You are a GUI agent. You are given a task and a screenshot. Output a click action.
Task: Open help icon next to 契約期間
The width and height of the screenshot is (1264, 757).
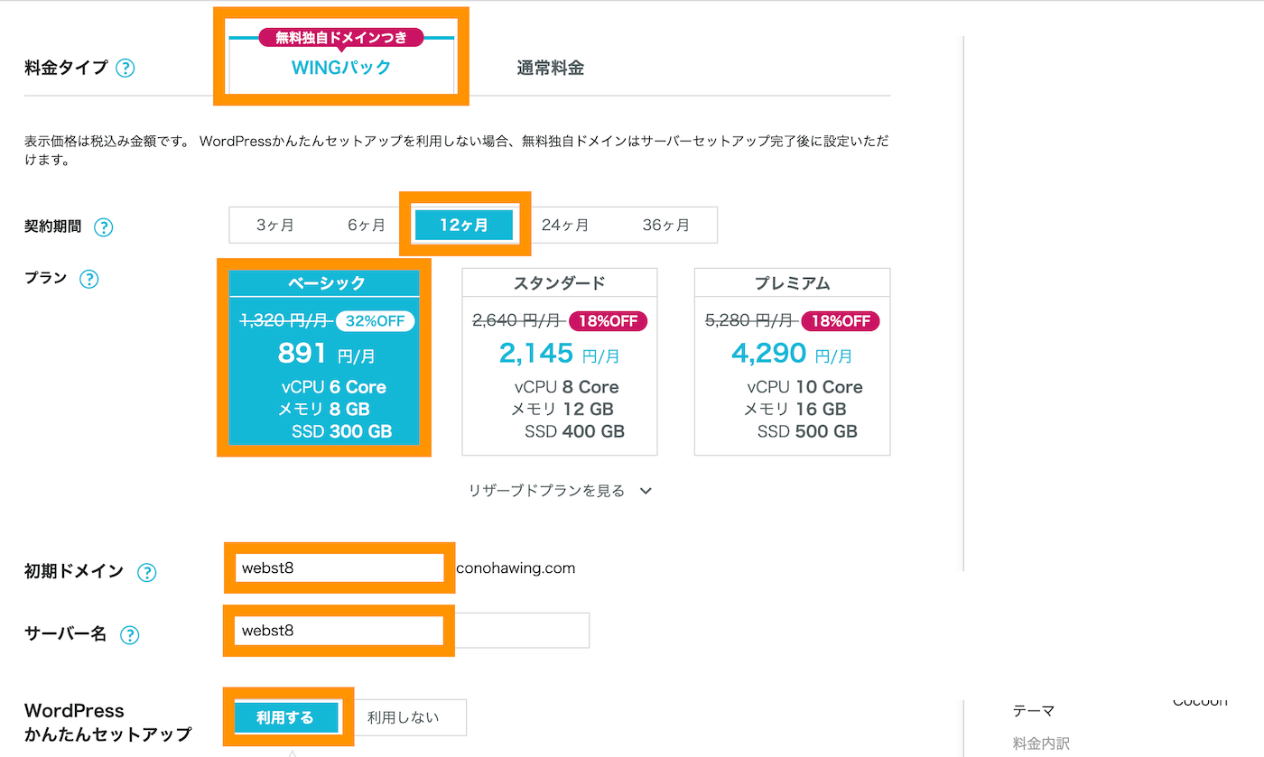click(104, 226)
